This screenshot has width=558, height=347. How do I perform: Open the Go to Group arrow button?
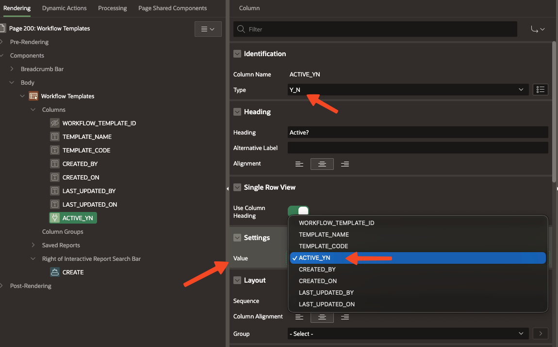[540, 333]
